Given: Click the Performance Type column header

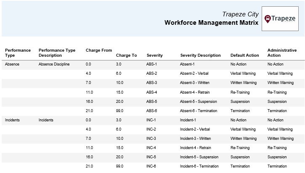Looking at the screenshot, I should pos(18,53).
